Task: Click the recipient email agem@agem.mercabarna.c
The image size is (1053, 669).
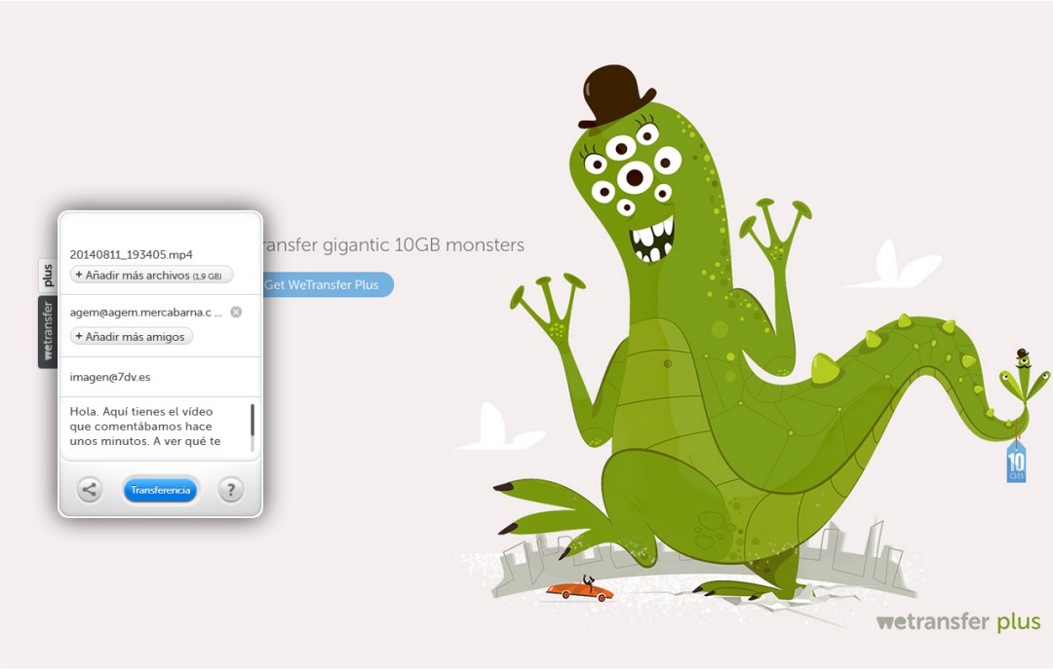Action: pyautogui.click(x=145, y=312)
